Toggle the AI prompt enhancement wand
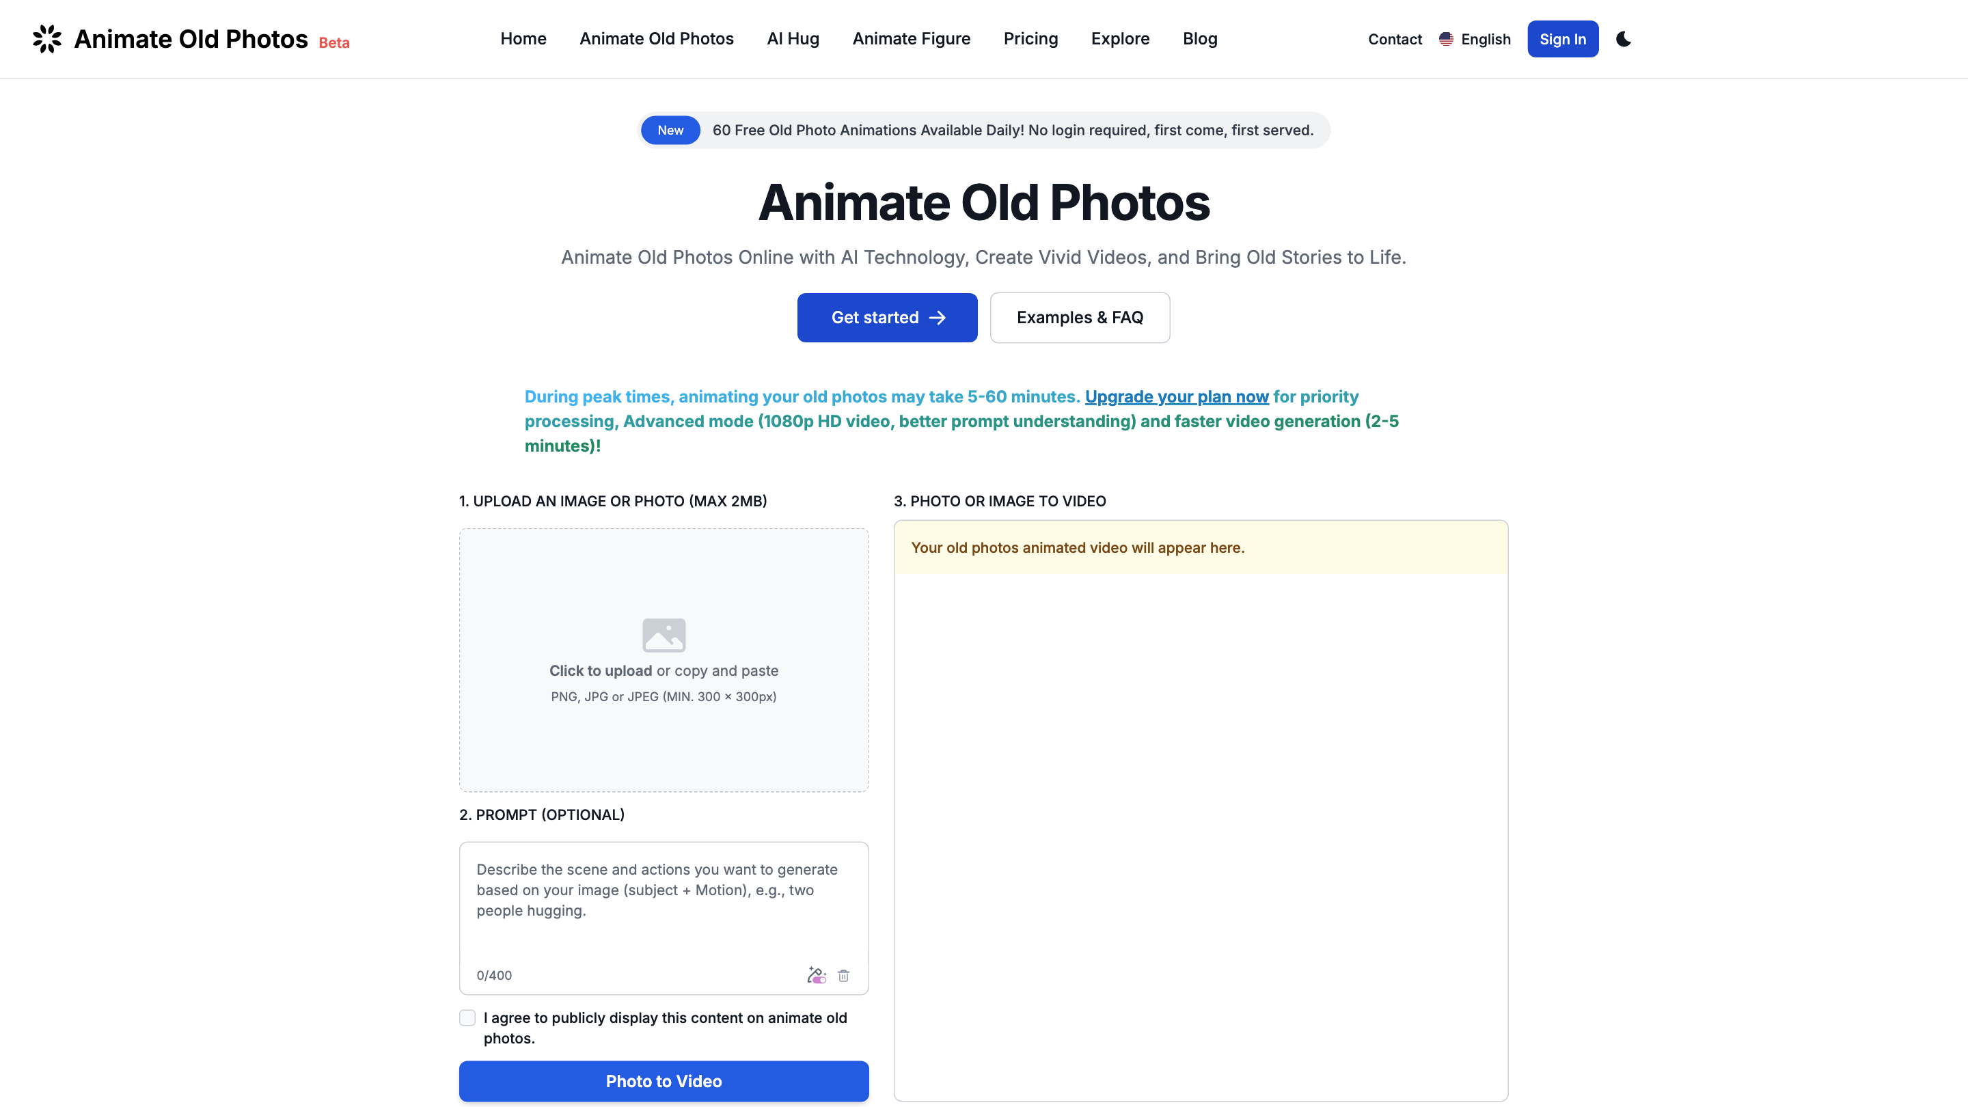Viewport: 1968px width, 1107px height. [816, 976]
